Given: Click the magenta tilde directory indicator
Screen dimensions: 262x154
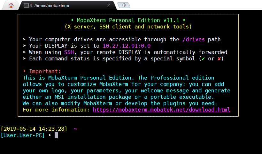Looking at the screenshot, I should tap(75, 129).
